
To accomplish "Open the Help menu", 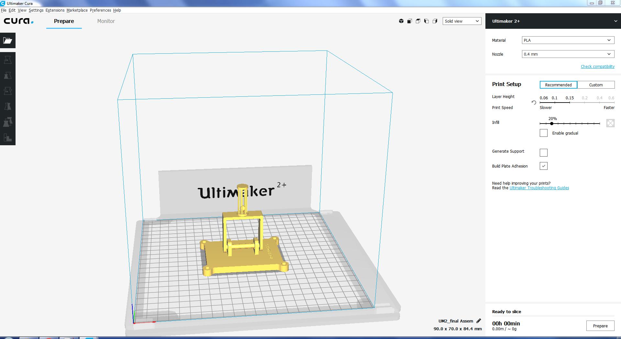I will point(117,10).
